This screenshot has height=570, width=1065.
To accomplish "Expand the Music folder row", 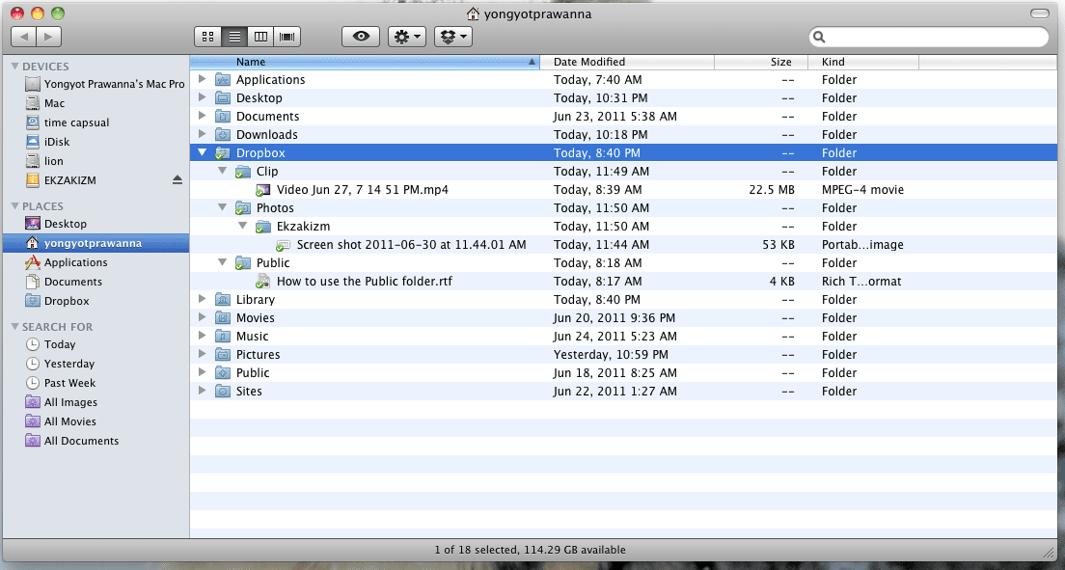I will tap(202, 336).
